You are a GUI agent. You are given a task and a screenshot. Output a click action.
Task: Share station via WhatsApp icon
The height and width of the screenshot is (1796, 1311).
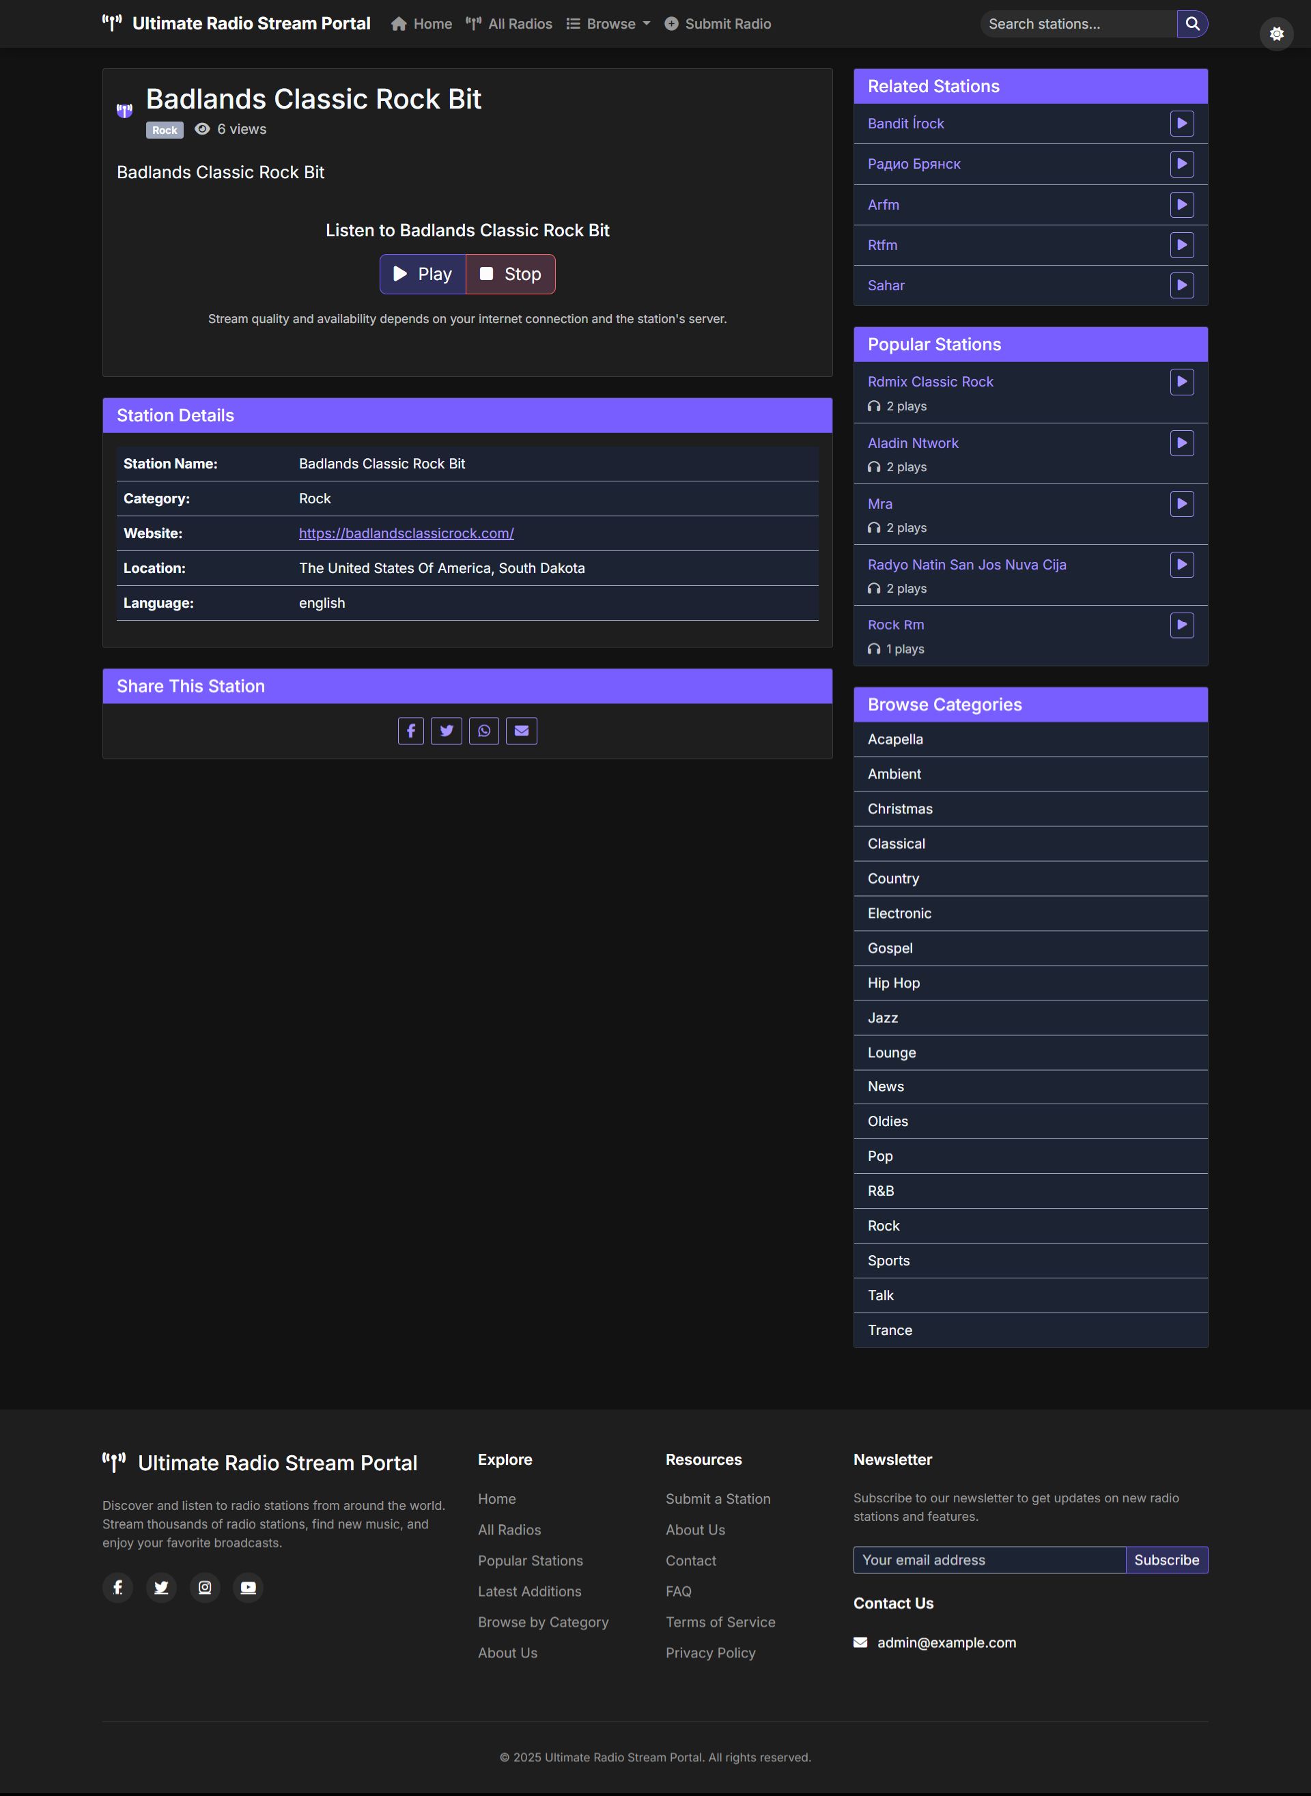483,731
